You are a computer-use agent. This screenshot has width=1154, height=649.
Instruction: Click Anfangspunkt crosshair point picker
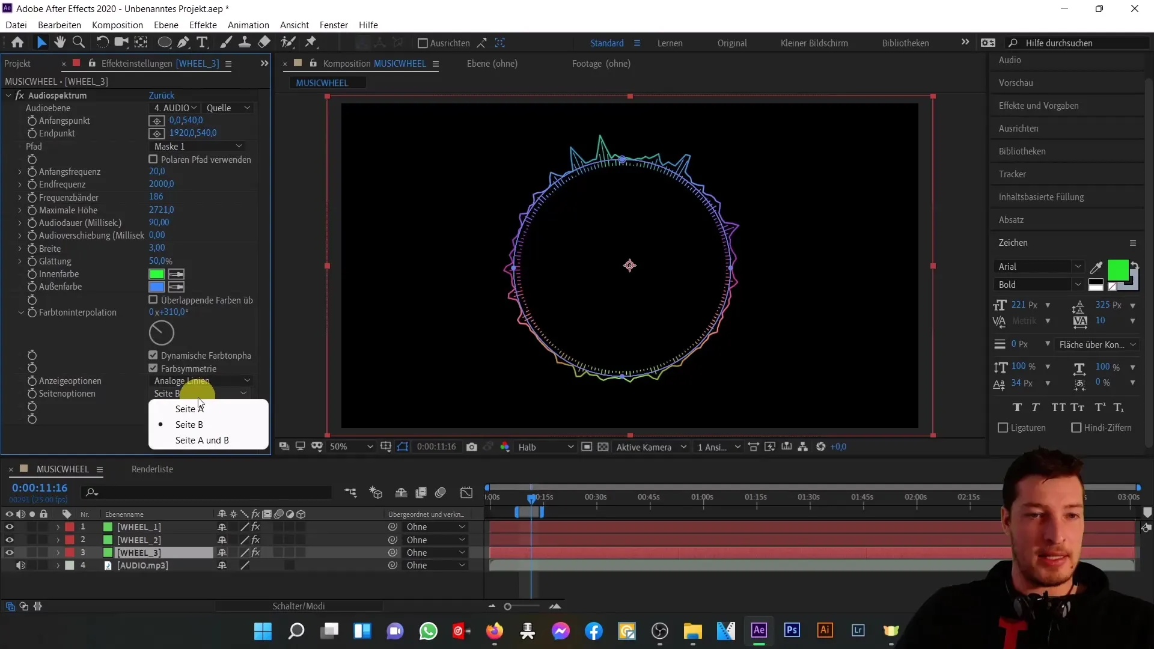156,121
